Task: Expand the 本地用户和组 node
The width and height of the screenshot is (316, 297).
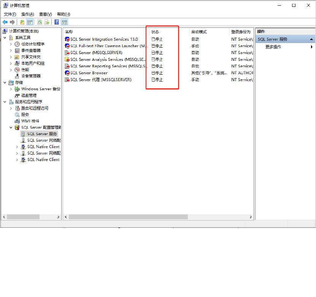Action: 11,63
